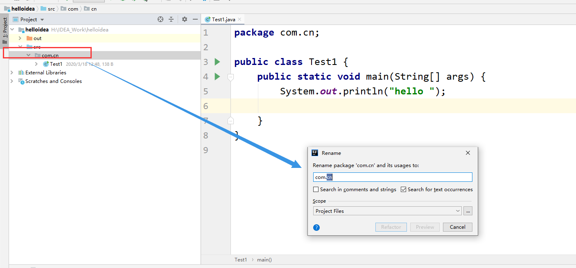The height and width of the screenshot is (268, 576).
Task: Click fold end marker at line 7
Action: (x=230, y=121)
